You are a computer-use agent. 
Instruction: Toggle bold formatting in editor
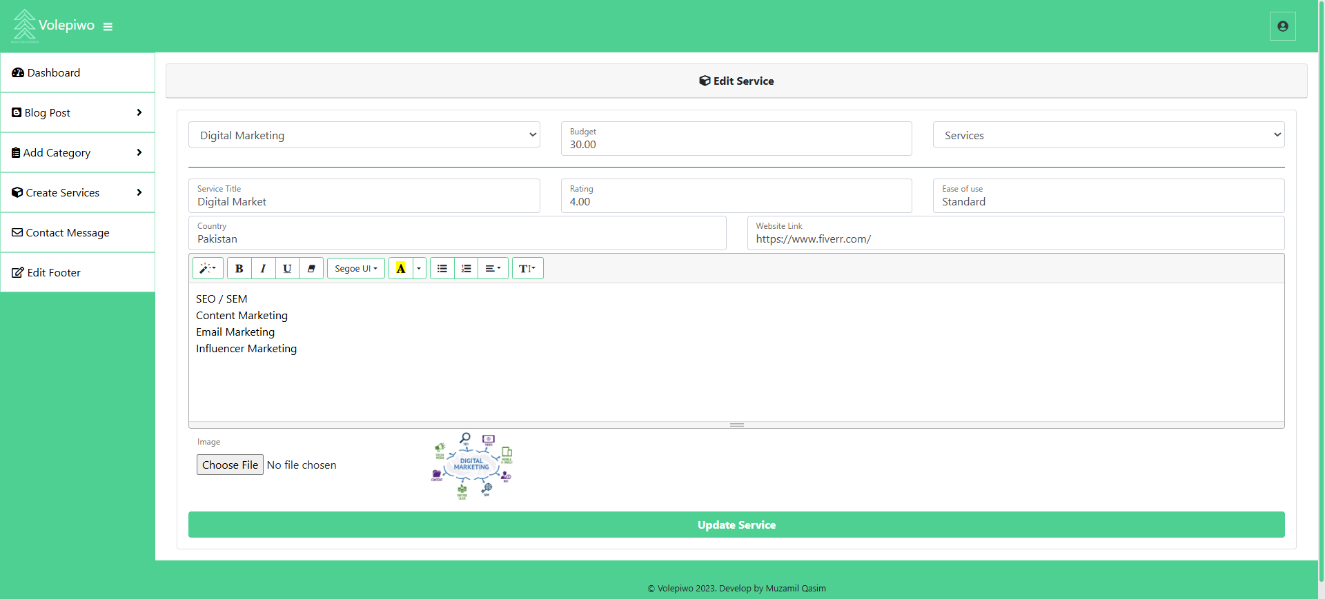(239, 268)
